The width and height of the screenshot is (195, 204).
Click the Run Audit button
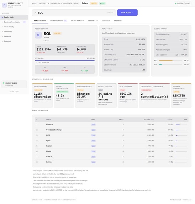pyautogui.click(x=127, y=12)
